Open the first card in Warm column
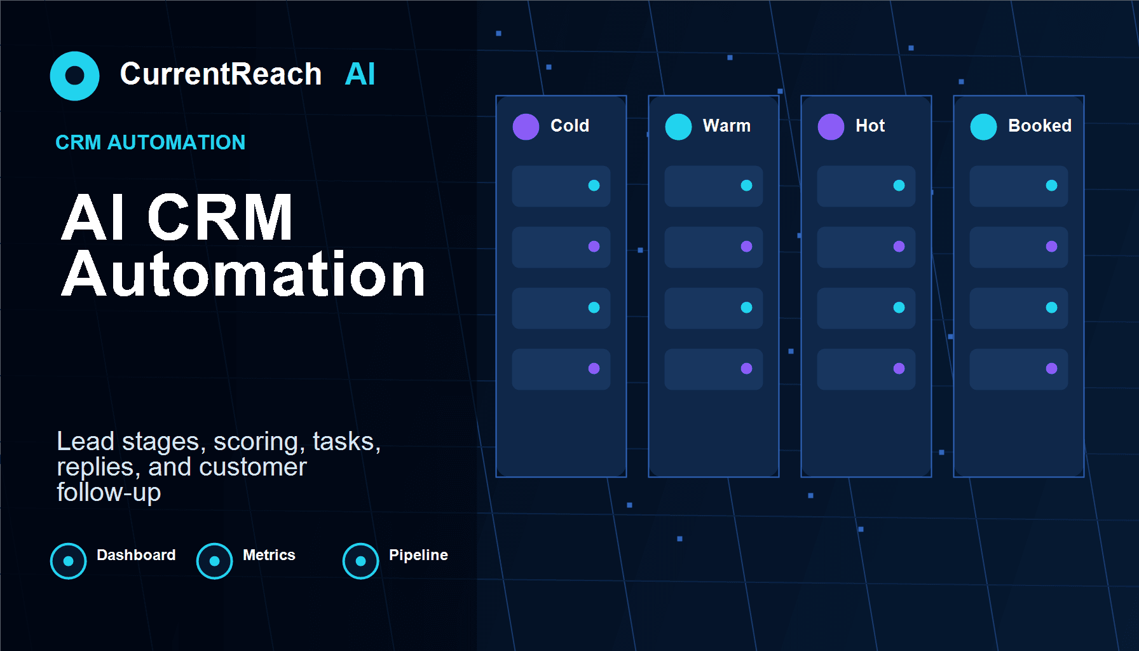1139x651 pixels. point(714,186)
